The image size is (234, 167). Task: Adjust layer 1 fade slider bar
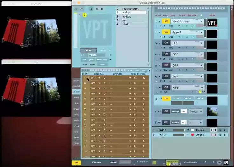pyautogui.click(x=179, y=130)
